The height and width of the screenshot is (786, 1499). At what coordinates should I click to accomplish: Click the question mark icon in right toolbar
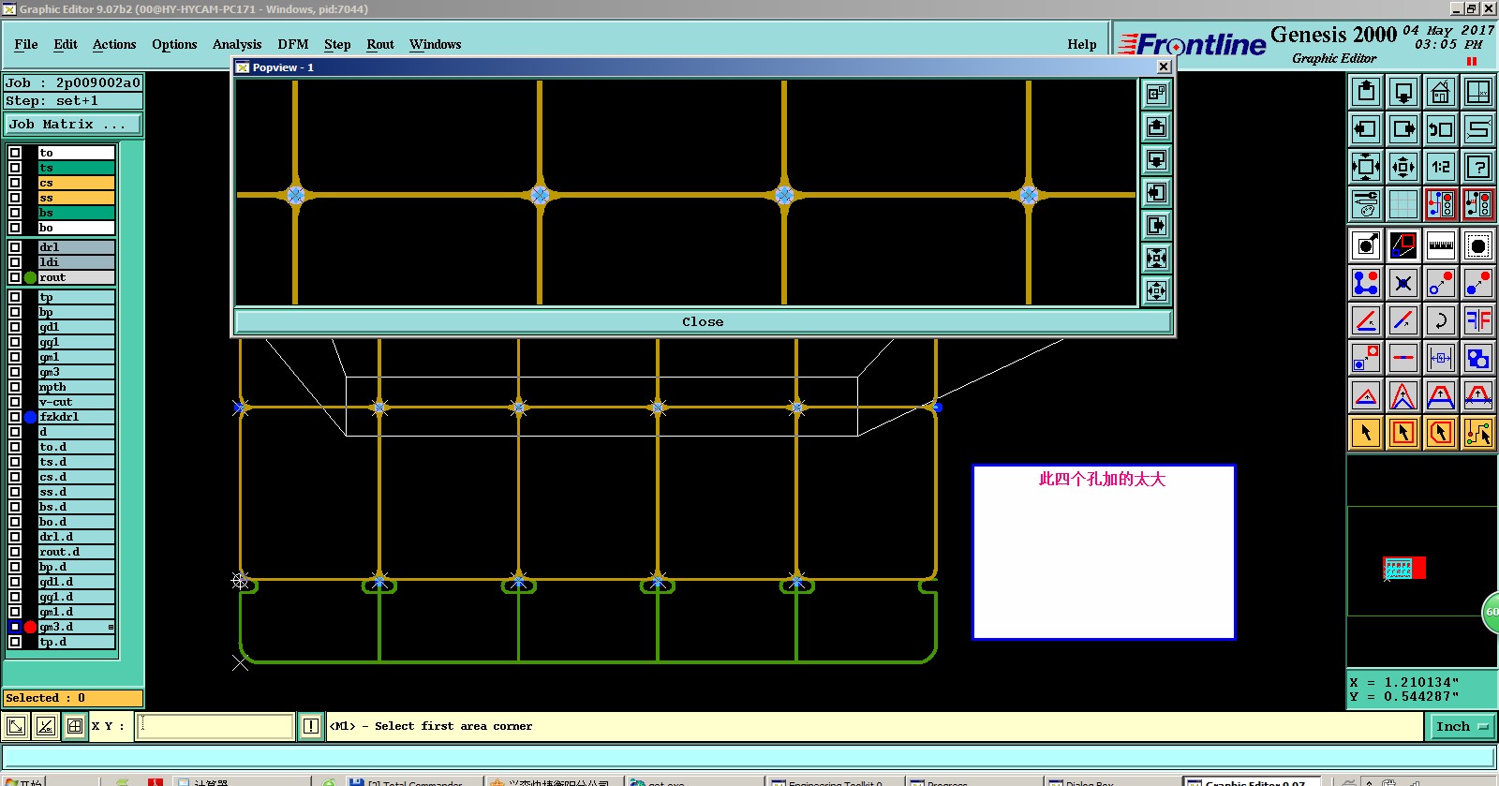tap(1478, 167)
